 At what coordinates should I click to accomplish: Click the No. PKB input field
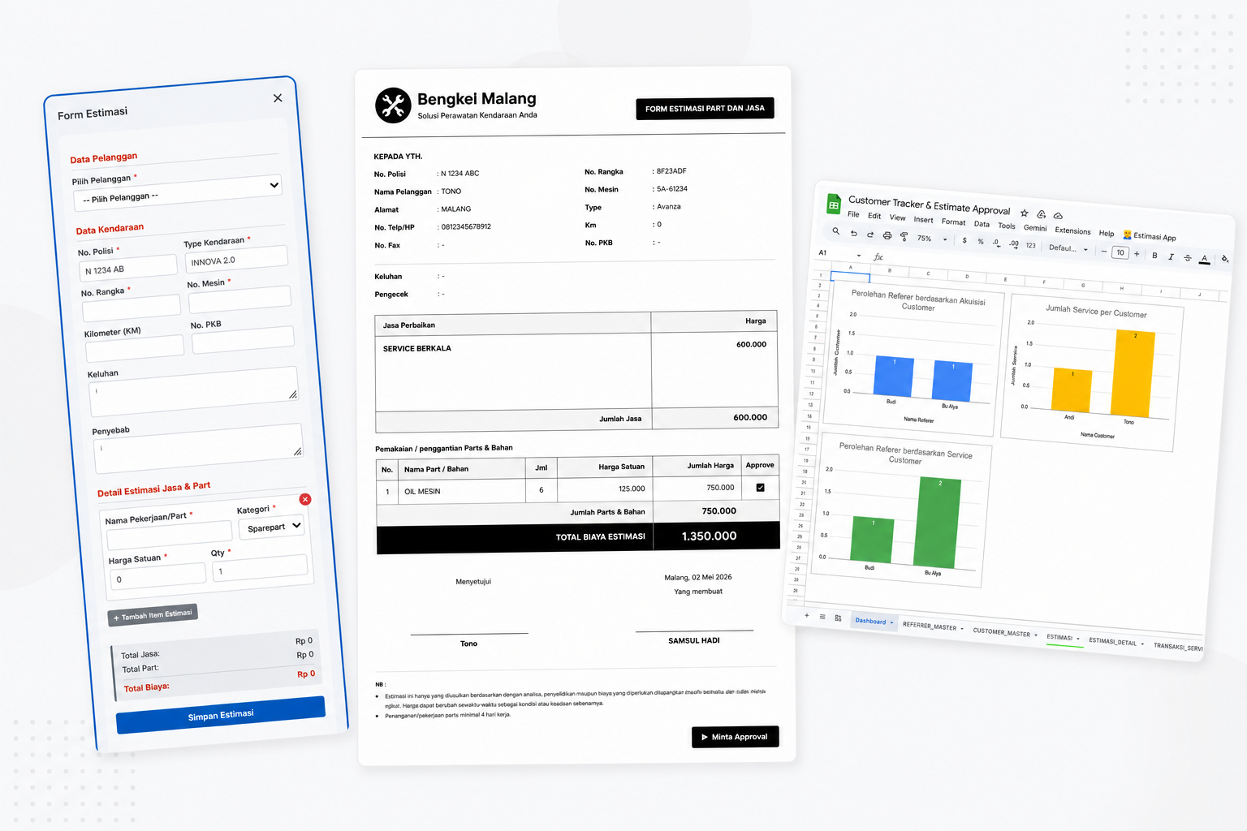pos(243,338)
